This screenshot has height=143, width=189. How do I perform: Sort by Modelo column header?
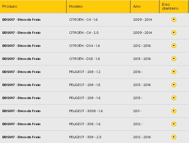coord(76,6)
